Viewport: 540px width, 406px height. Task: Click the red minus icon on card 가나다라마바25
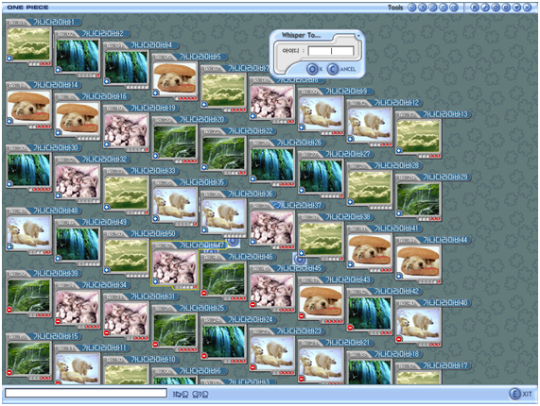point(156,345)
